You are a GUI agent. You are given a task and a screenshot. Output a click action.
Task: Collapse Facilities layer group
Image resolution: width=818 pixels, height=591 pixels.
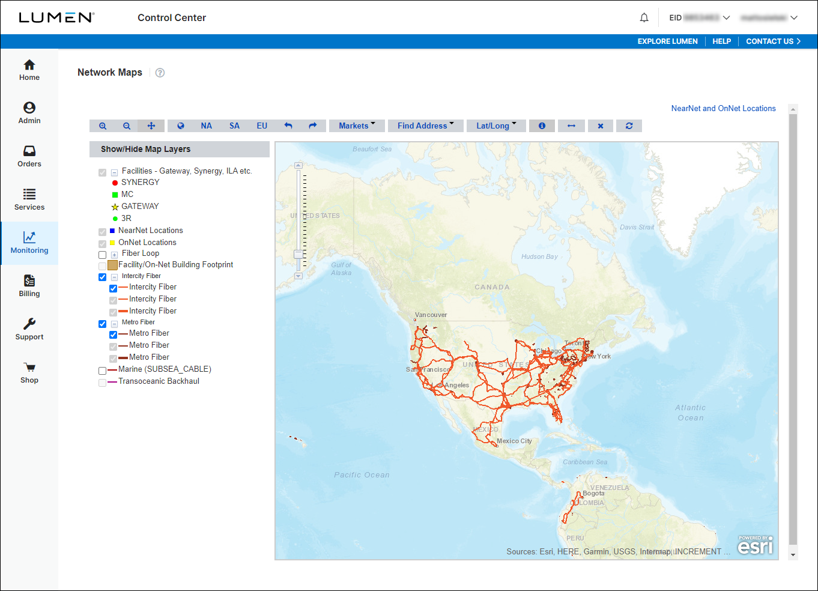[114, 172]
